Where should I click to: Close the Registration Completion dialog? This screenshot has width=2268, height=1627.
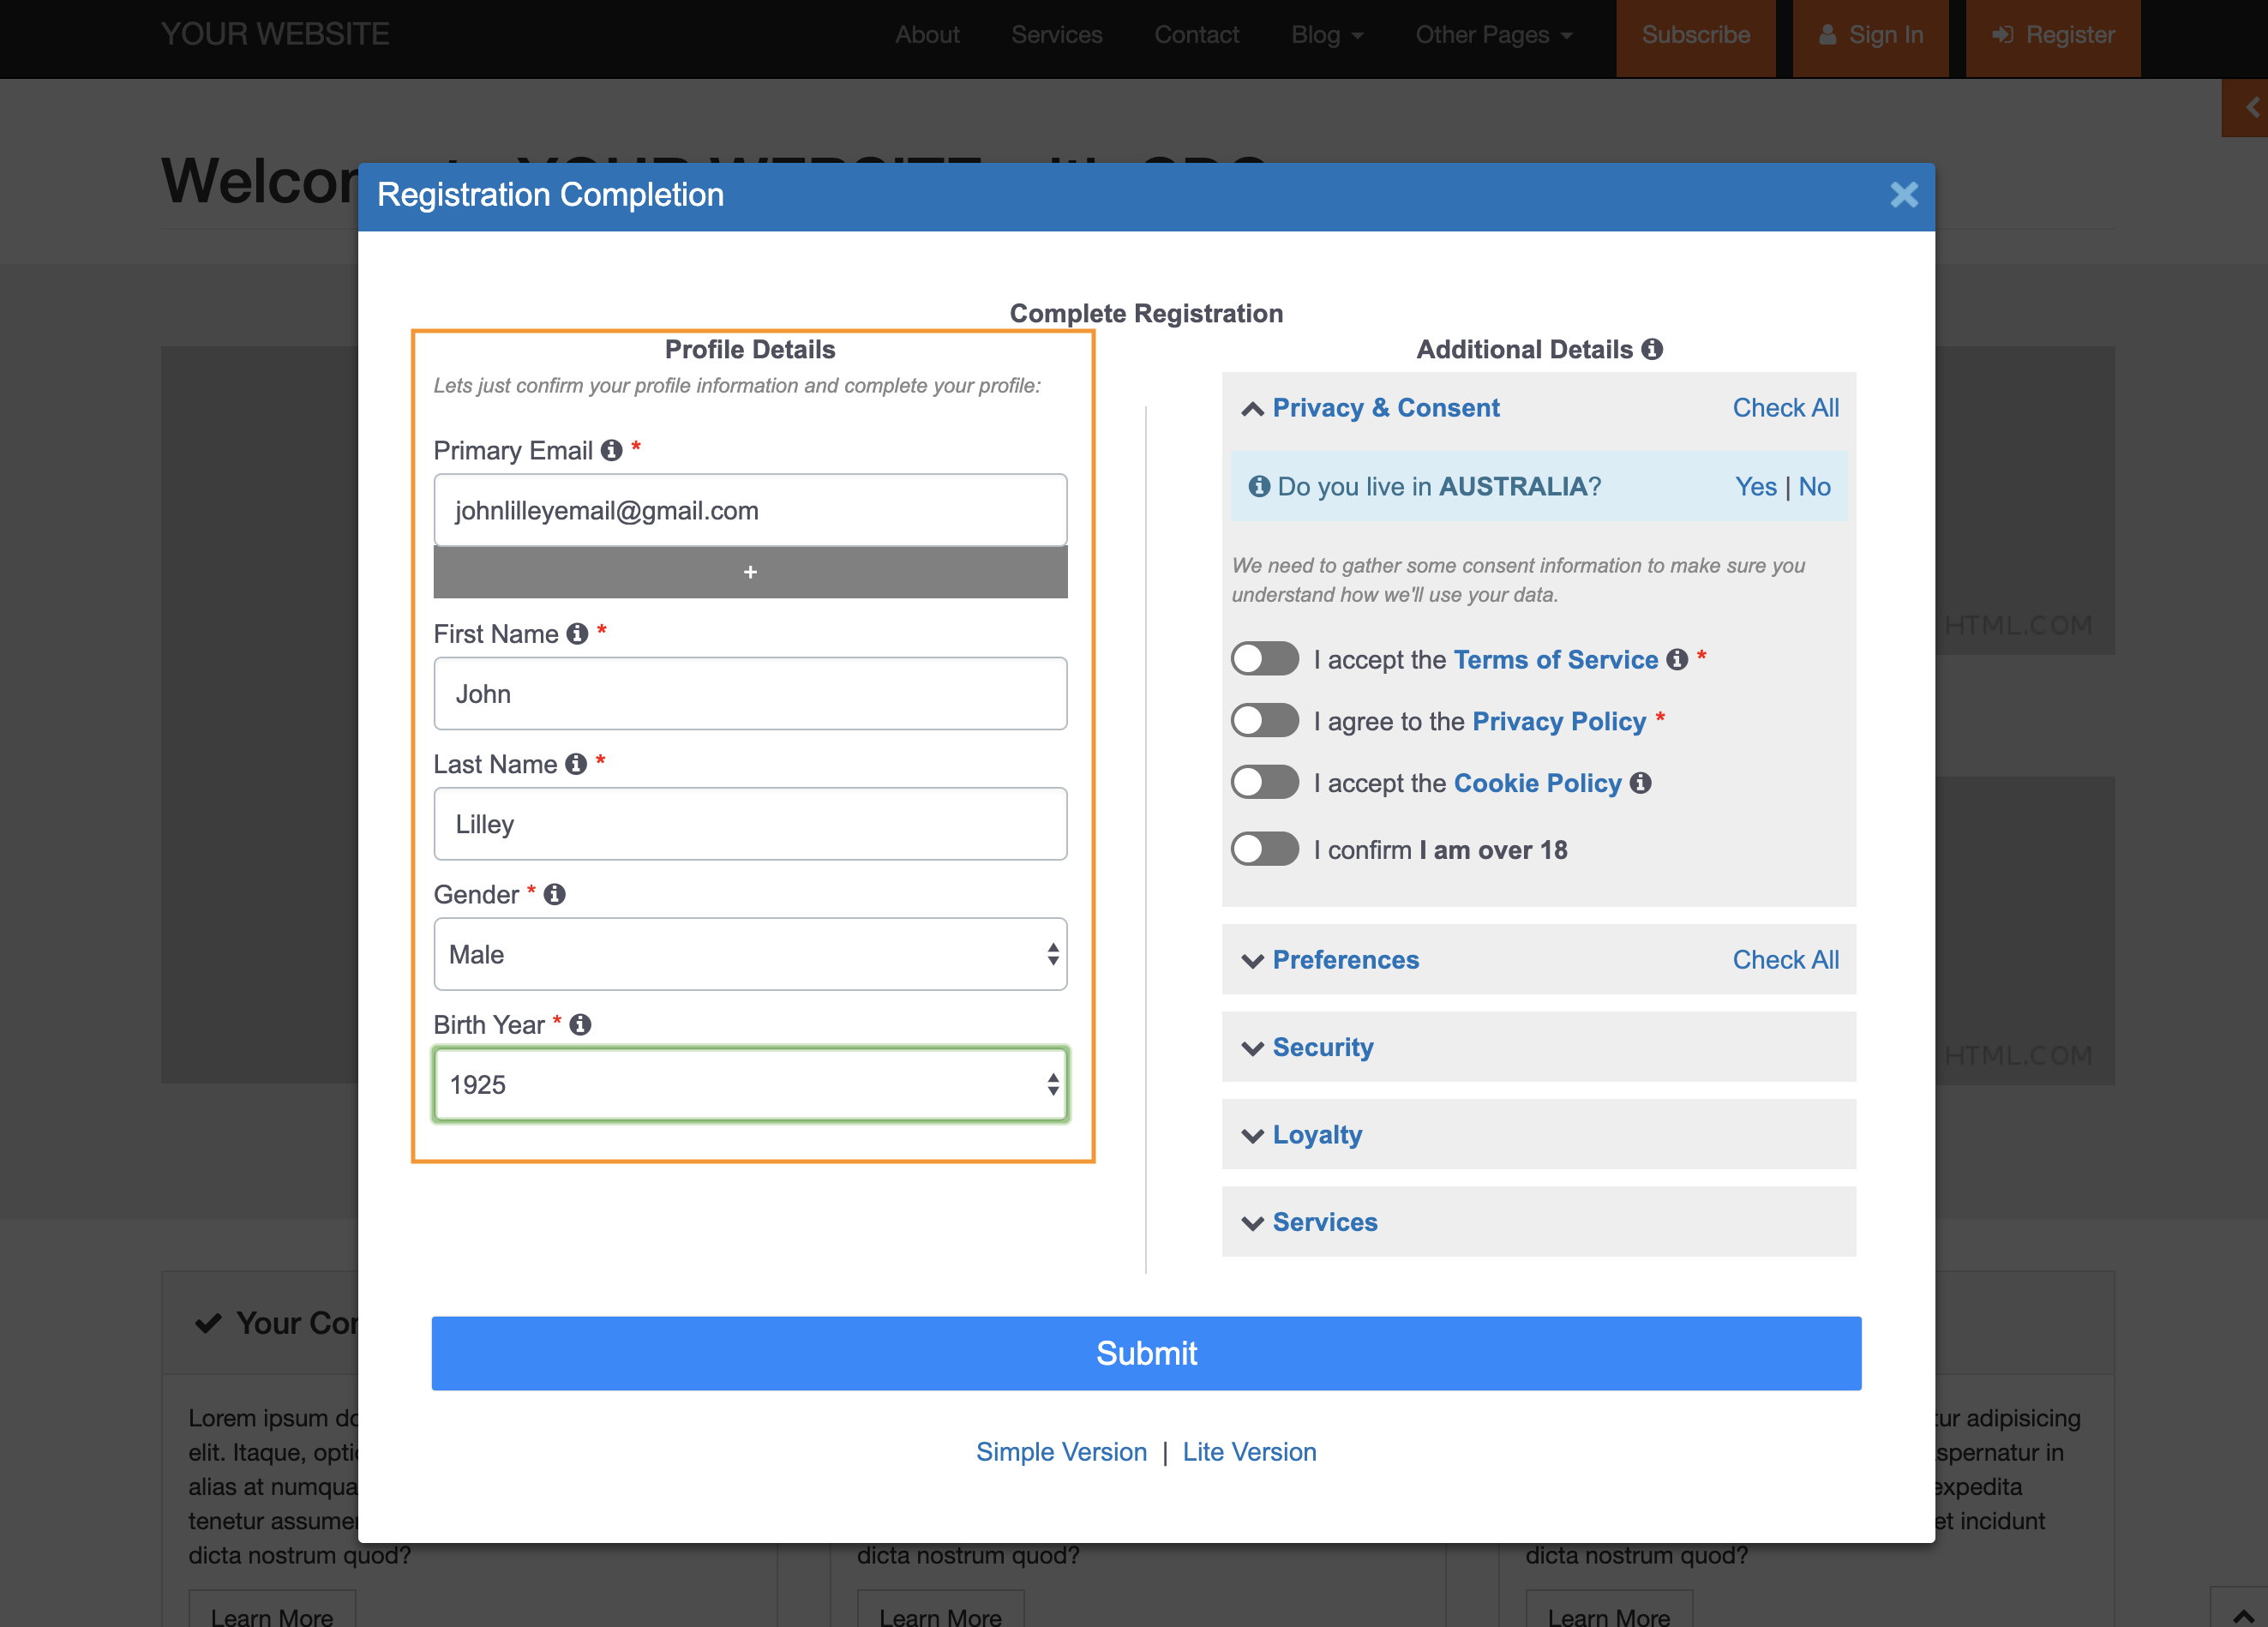[x=1903, y=195]
